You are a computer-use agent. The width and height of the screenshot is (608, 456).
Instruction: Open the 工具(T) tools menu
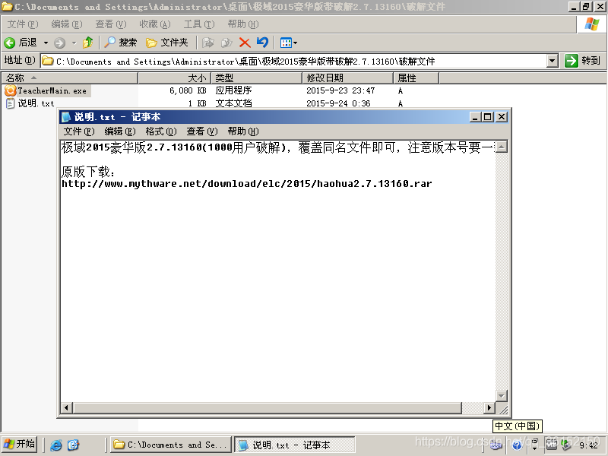(x=199, y=24)
